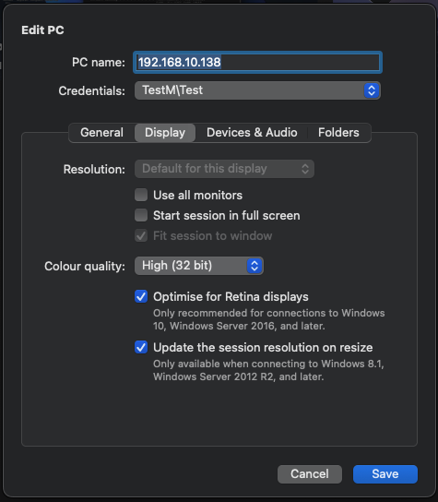The image size is (438, 502).
Task: Open the Devices & Audio tab
Action: tap(252, 133)
